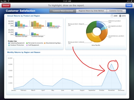
Task: Select the 2010 radio button
Action: click(x=120, y=16)
